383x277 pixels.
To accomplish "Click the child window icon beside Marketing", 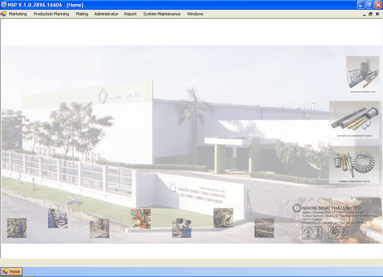I will pos(4,13).
